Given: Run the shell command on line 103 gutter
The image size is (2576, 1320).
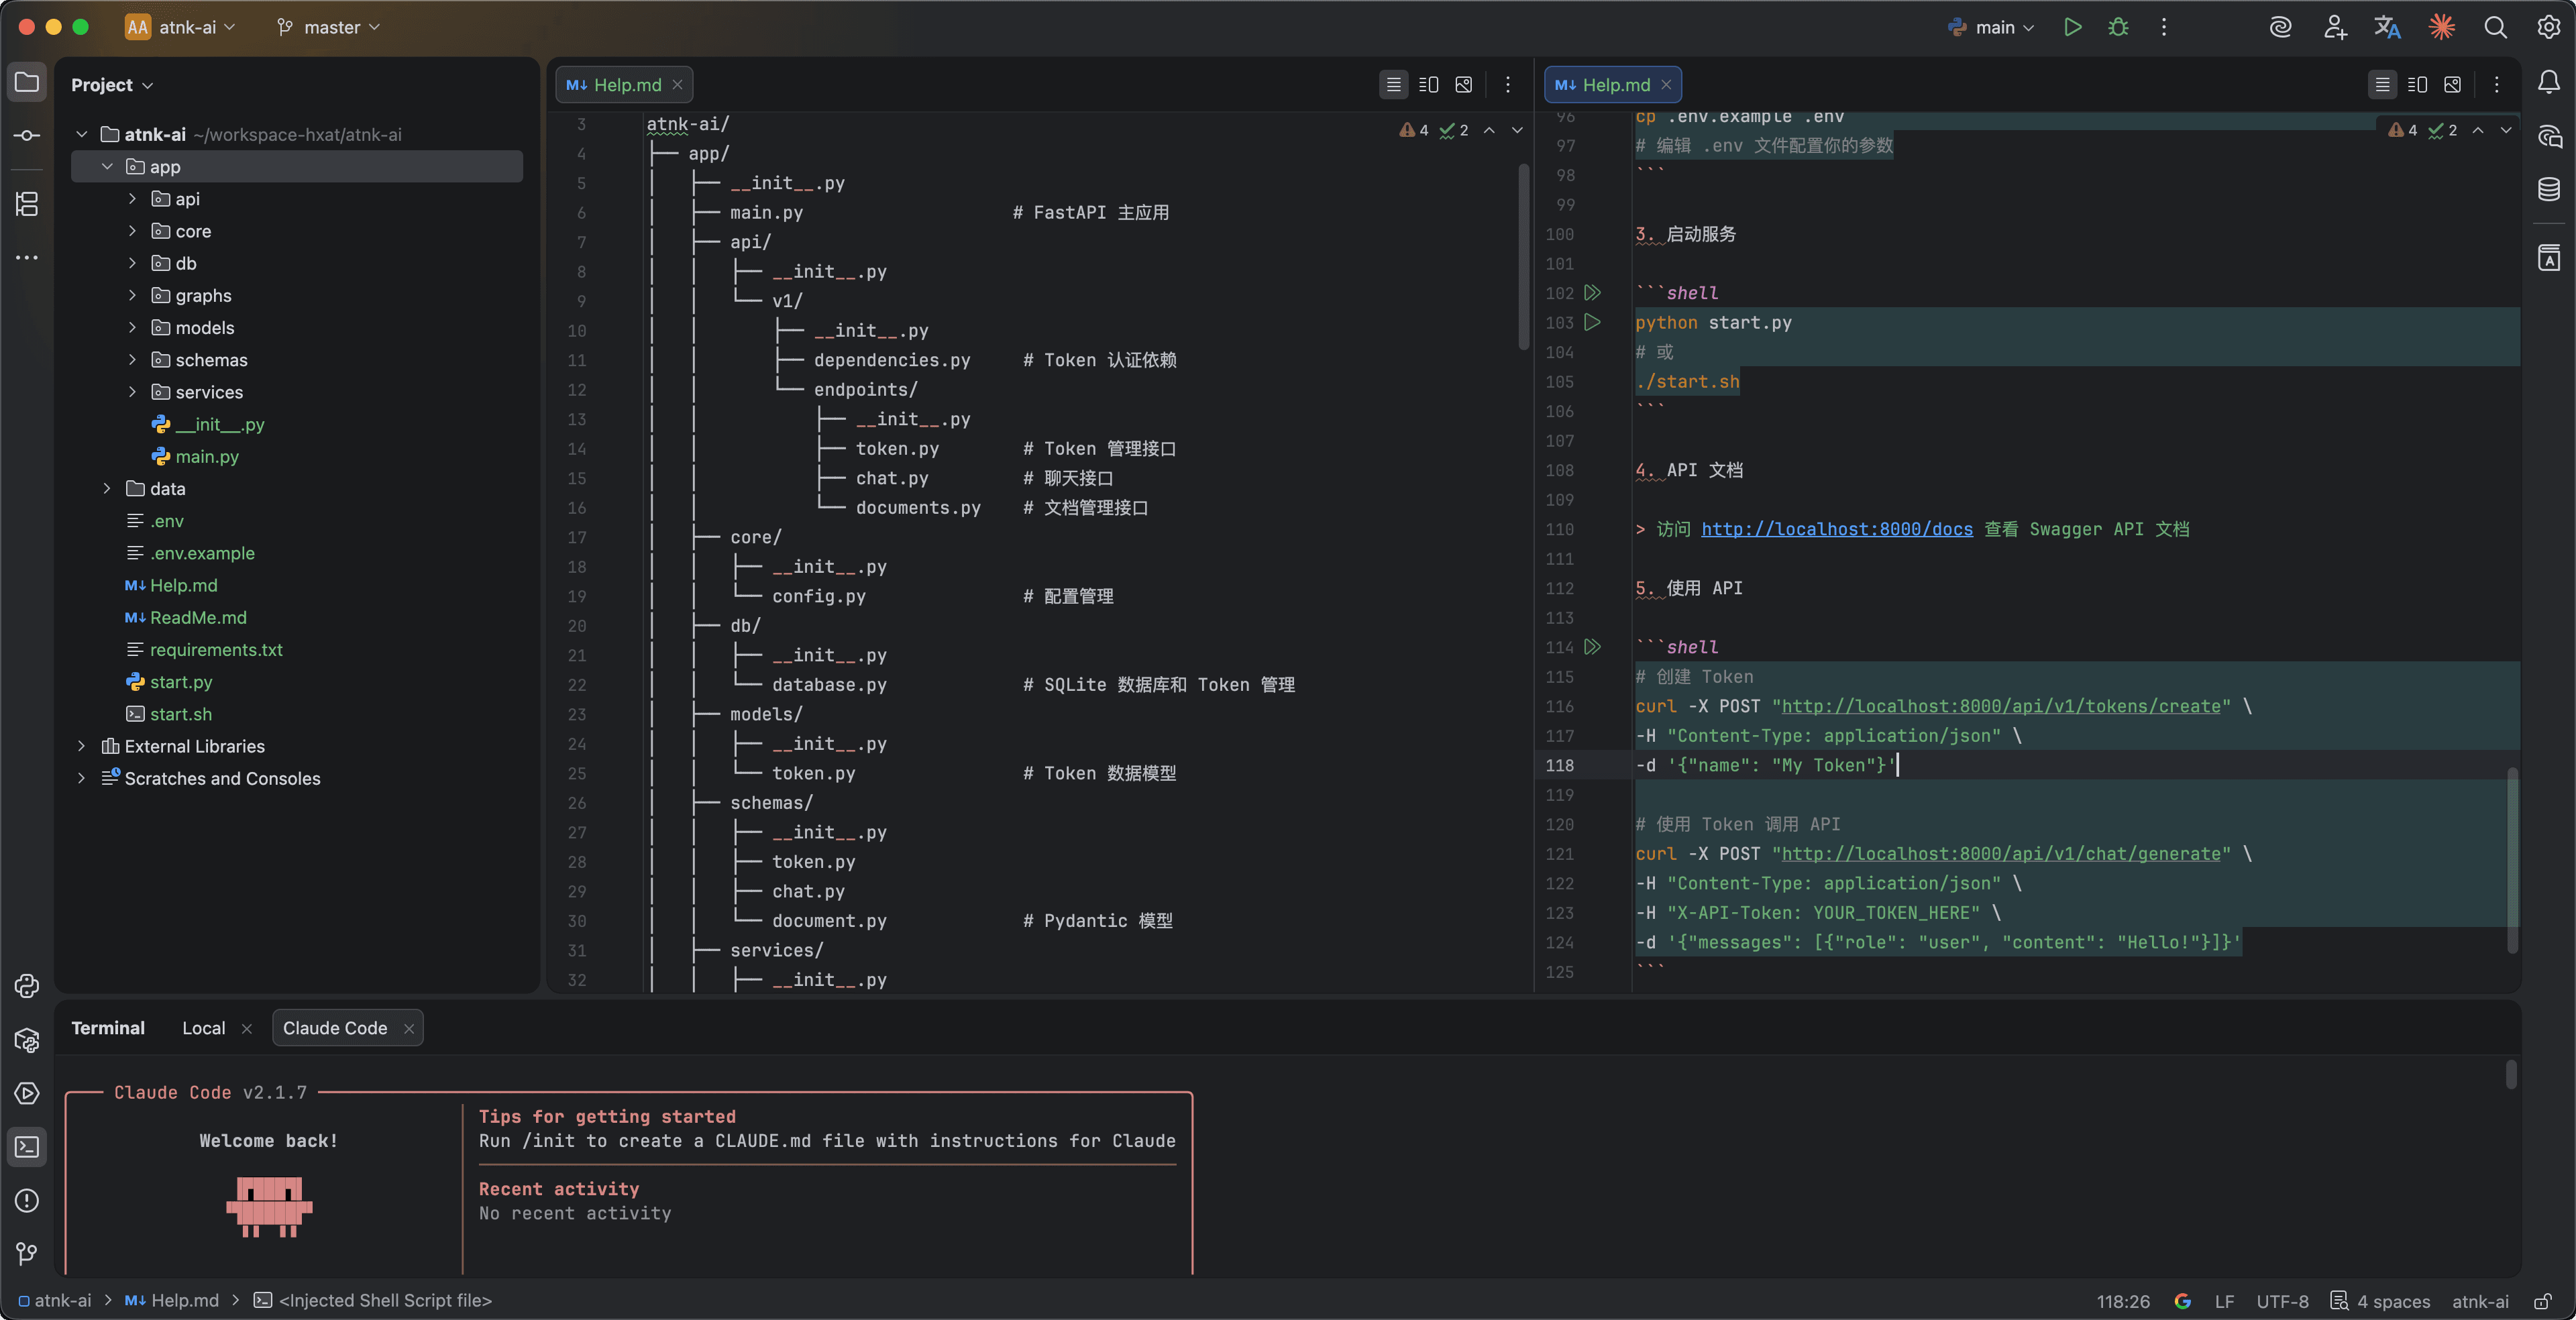Looking at the screenshot, I should pos(1593,322).
